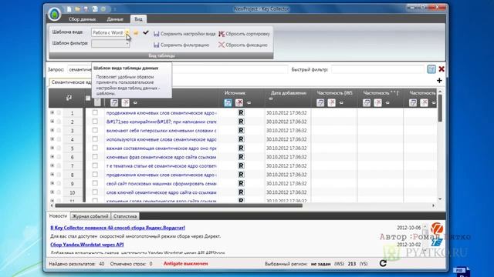Click the pin icon under Источник column
This screenshot has height=277, width=494.
(x=249, y=102)
